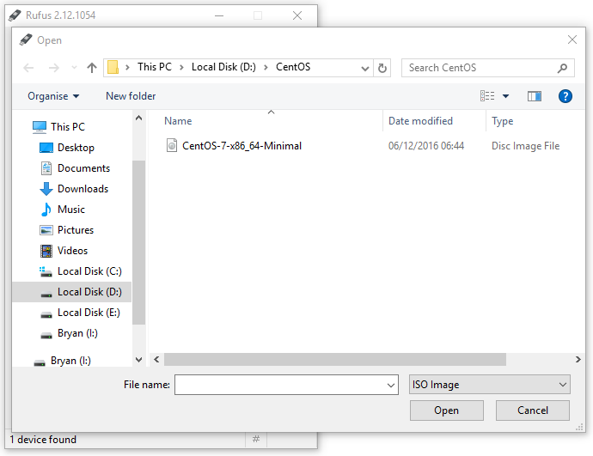Click the search magnifier icon
The width and height of the screenshot is (593, 456).
pos(562,68)
